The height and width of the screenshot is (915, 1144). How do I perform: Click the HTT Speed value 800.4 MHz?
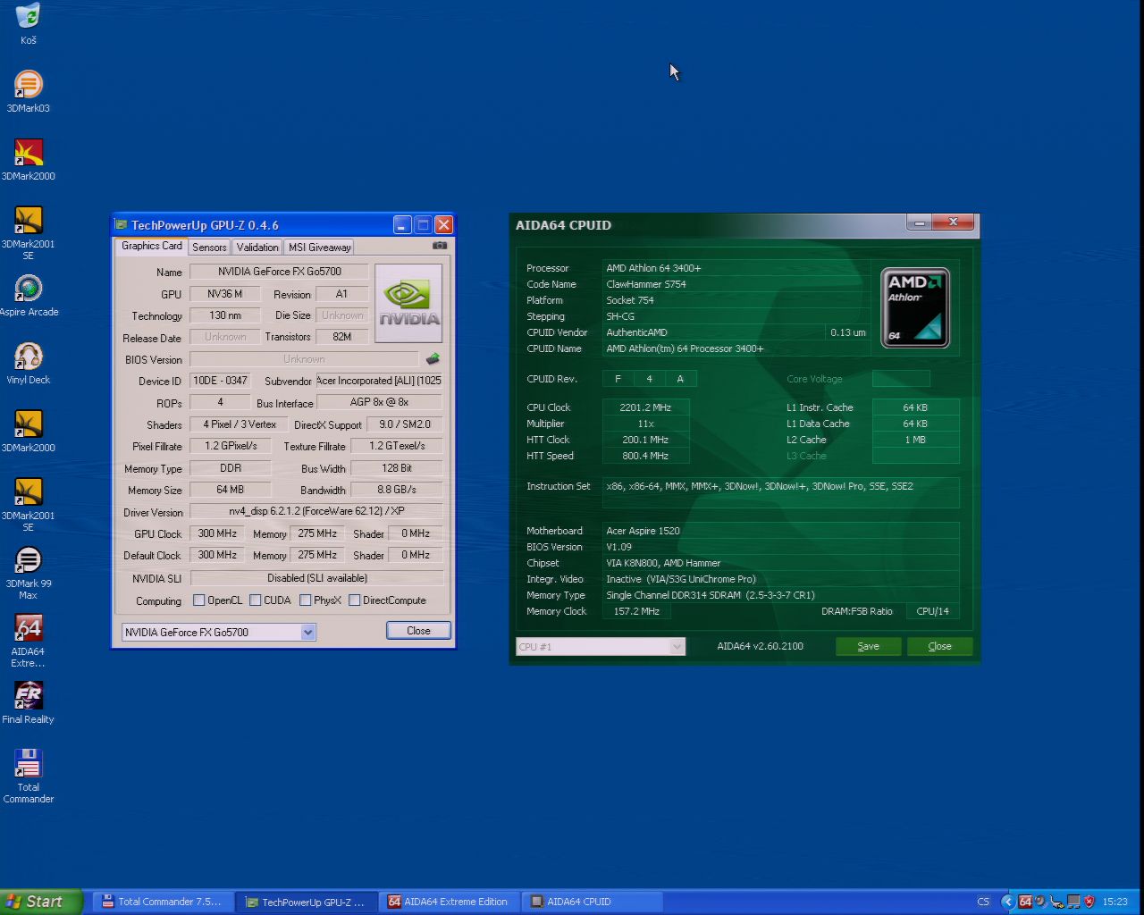coord(645,456)
